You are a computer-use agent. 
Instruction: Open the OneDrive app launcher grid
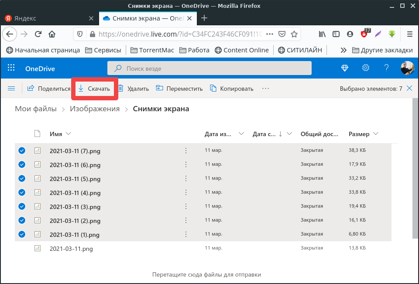[11, 68]
